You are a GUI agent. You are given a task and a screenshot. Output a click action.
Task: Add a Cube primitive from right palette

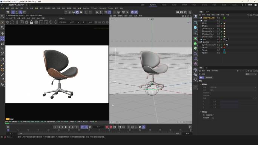[195, 27]
